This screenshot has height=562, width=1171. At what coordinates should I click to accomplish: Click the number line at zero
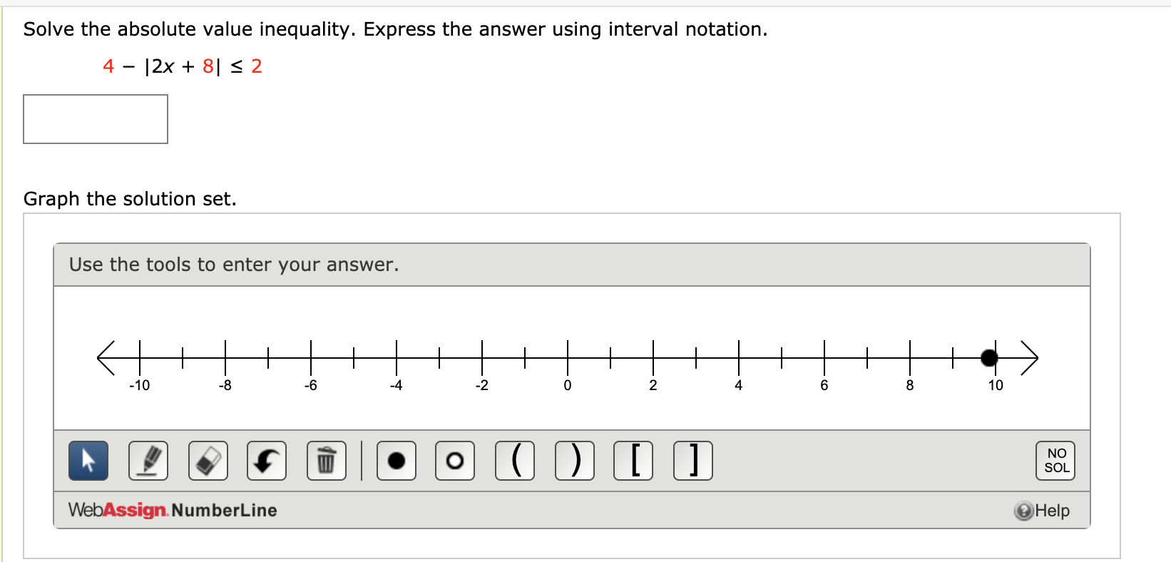[x=567, y=357]
